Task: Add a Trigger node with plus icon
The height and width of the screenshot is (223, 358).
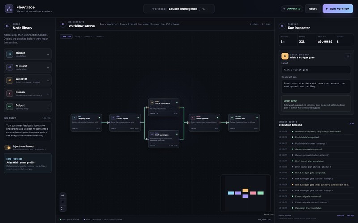Action: tap(48, 54)
